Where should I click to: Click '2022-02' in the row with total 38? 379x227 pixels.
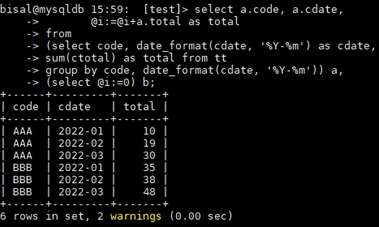point(81,180)
